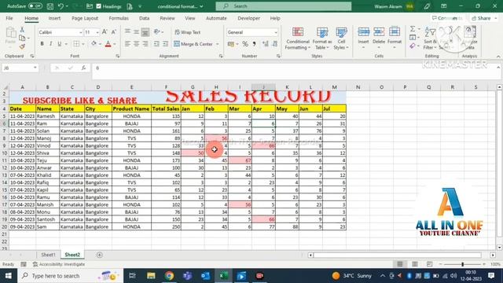This screenshot has width=503, height=283.
Task: Click the Center alignment icon
Action: pyautogui.click(x=136, y=44)
